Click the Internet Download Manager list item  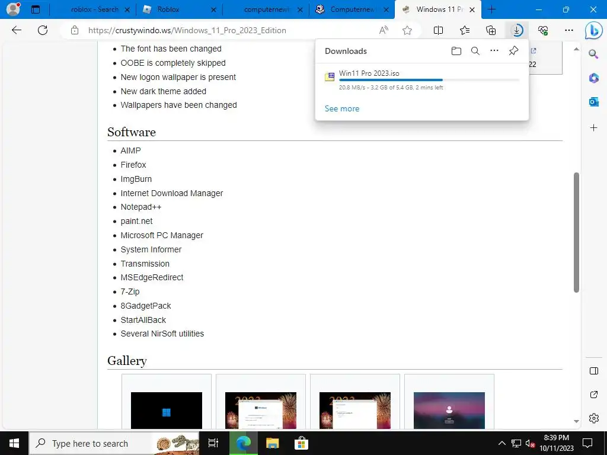tap(171, 193)
